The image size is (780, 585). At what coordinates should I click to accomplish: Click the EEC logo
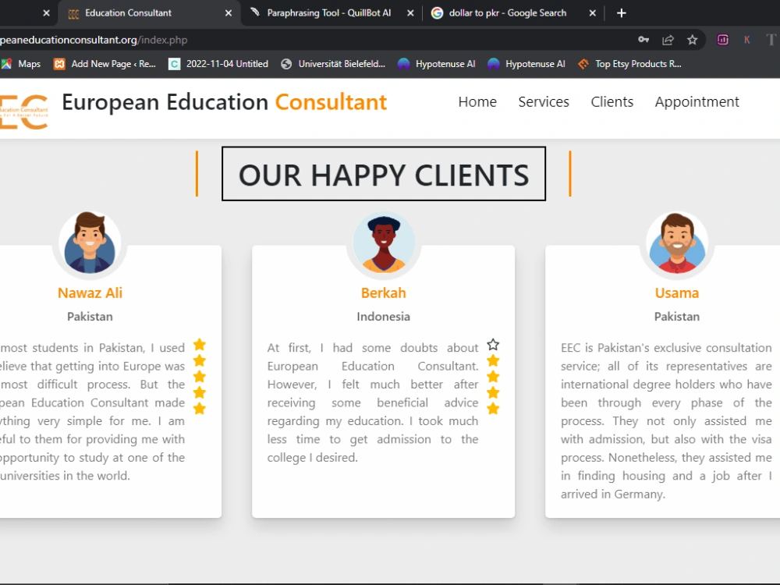(x=24, y=112)
